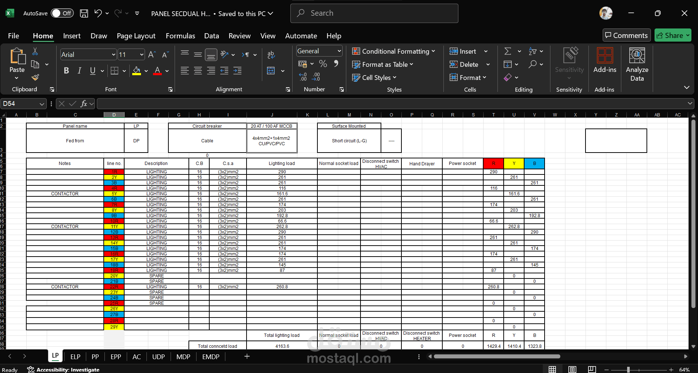The width and height of the screenshot is (698, 373).
Task: Click the AutoSum sigma icon
Action: (508, 51)
